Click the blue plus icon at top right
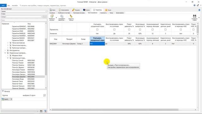202x114 pixels. click(199, 10)
